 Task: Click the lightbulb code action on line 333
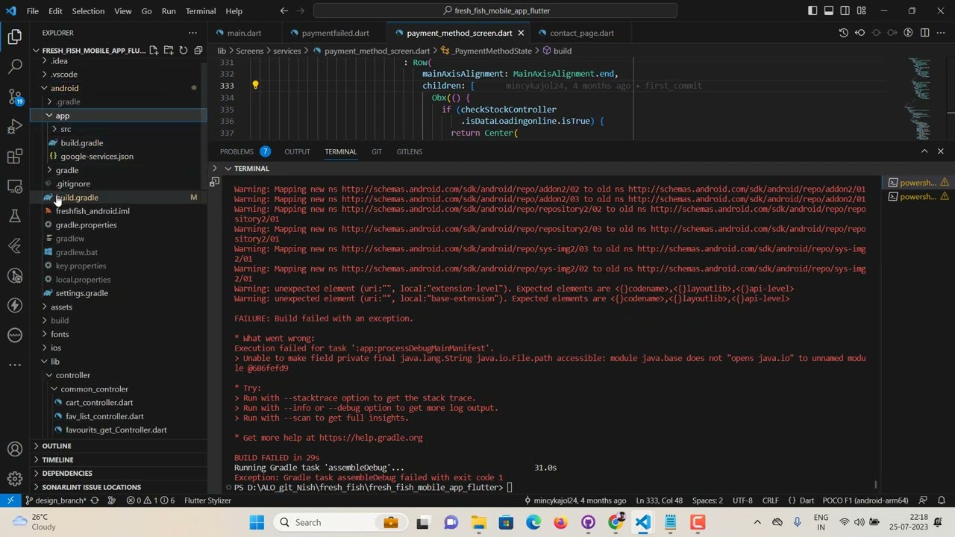255,86
